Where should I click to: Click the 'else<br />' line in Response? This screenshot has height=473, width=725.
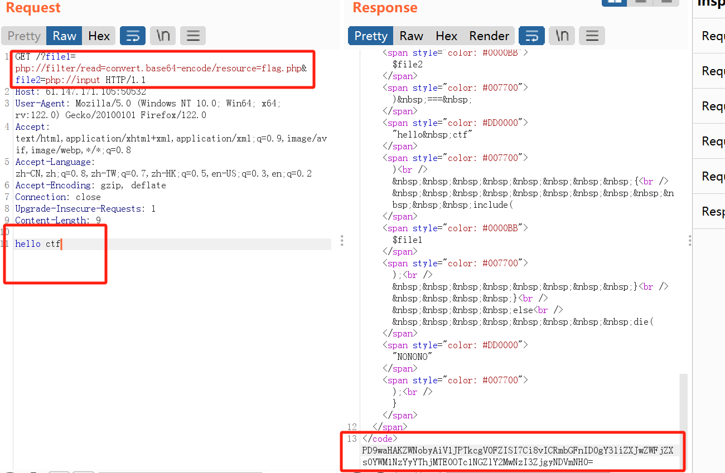coord(478,310)
